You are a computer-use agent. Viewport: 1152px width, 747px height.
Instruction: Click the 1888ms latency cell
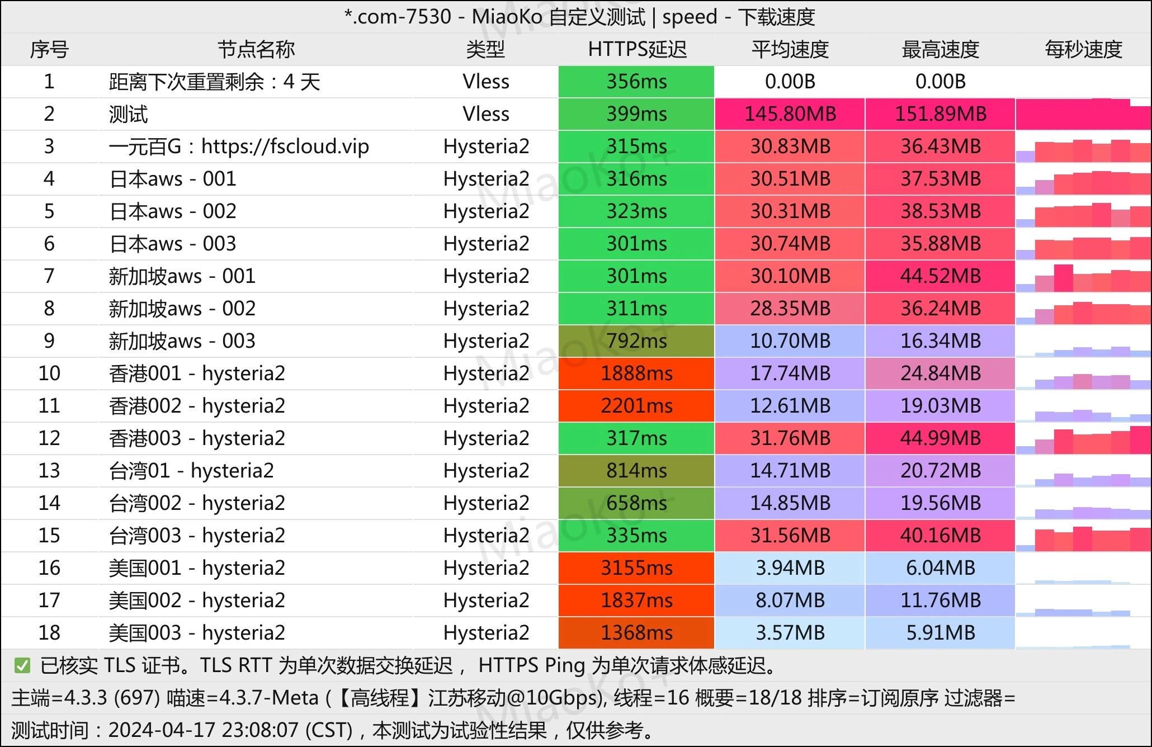click(x=636, y=373)
